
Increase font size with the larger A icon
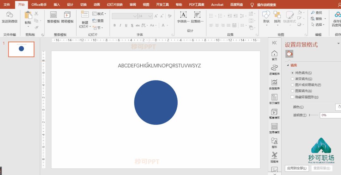pos(156,16)
